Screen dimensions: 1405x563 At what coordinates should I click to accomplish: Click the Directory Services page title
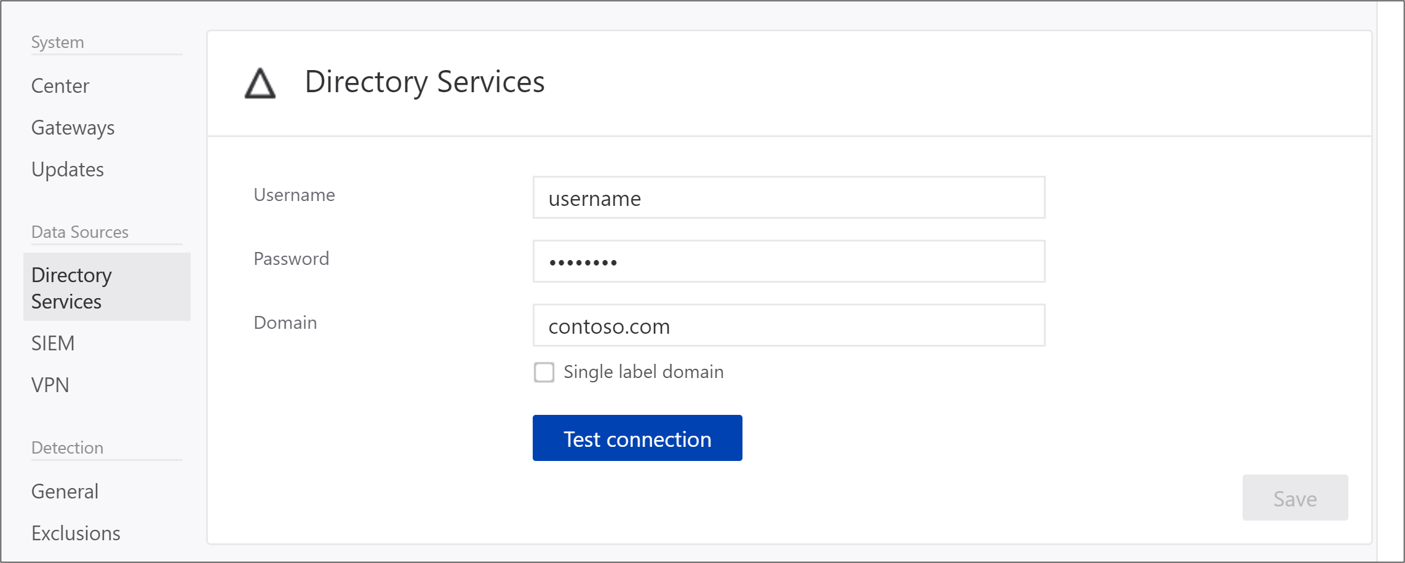pyautogui.click(x=424, y=82)
